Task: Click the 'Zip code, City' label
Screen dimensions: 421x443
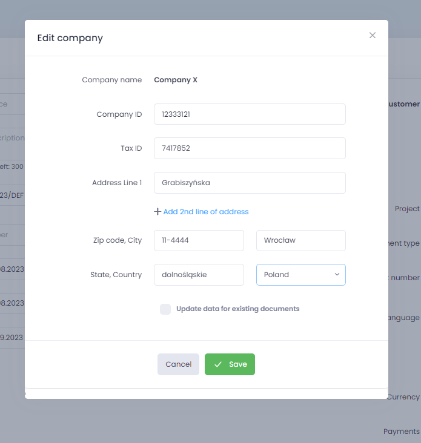Action: pyautogui.click(x=118, y=240)
